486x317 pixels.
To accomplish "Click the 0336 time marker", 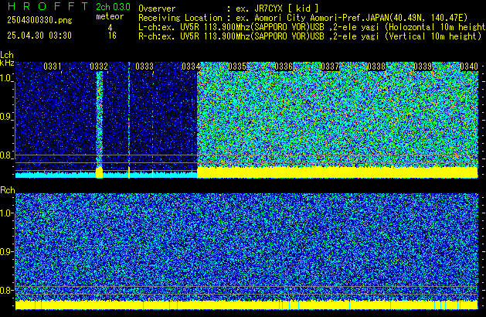I will (284, 66).
